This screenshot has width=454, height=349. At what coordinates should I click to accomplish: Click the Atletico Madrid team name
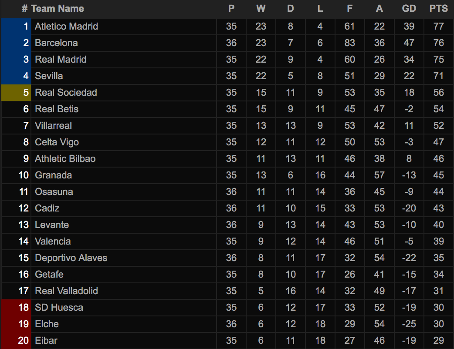66,27
